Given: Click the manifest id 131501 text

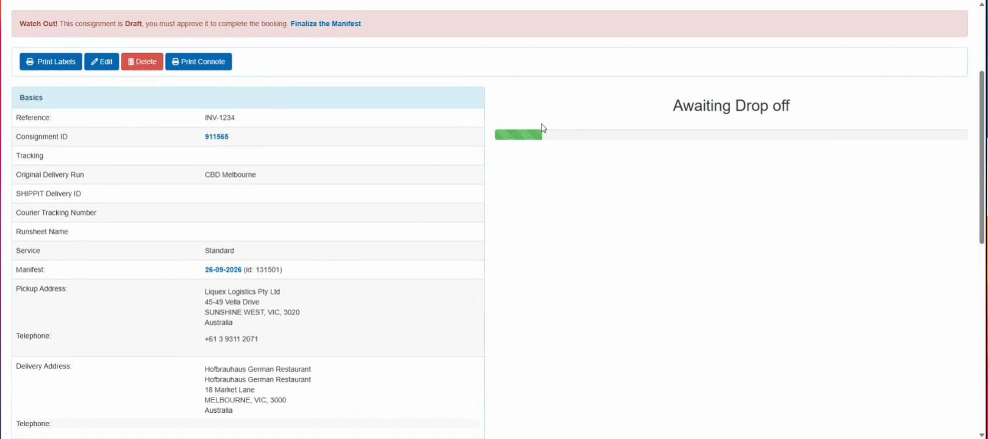Looking at the screenshot, I should point(263,269).
